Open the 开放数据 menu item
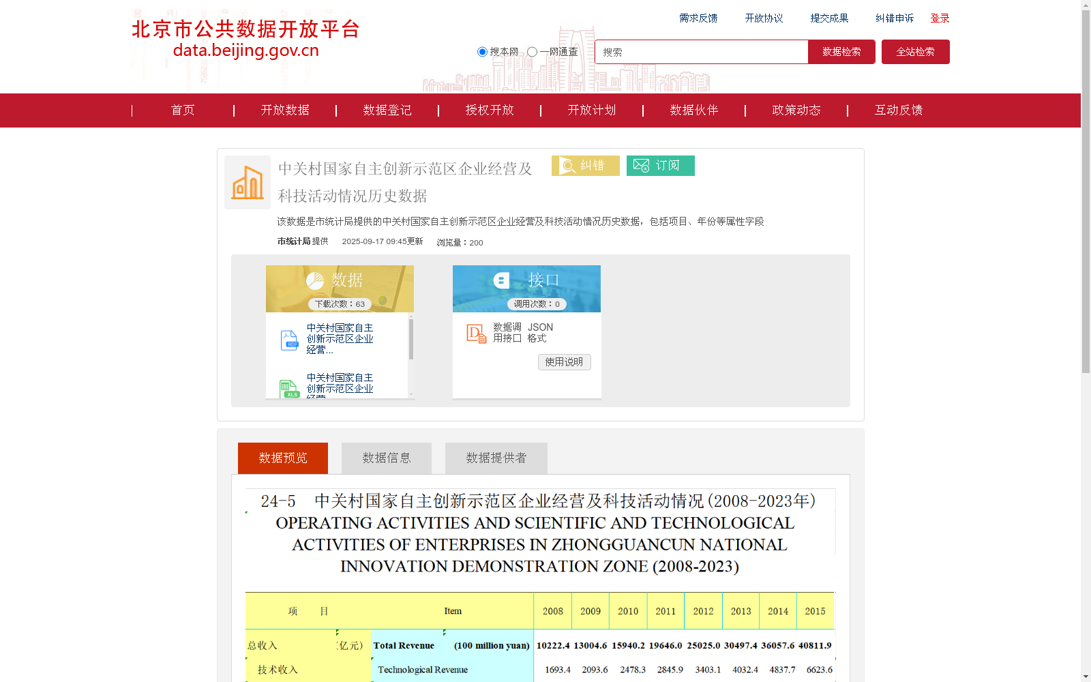 point(285,110)
